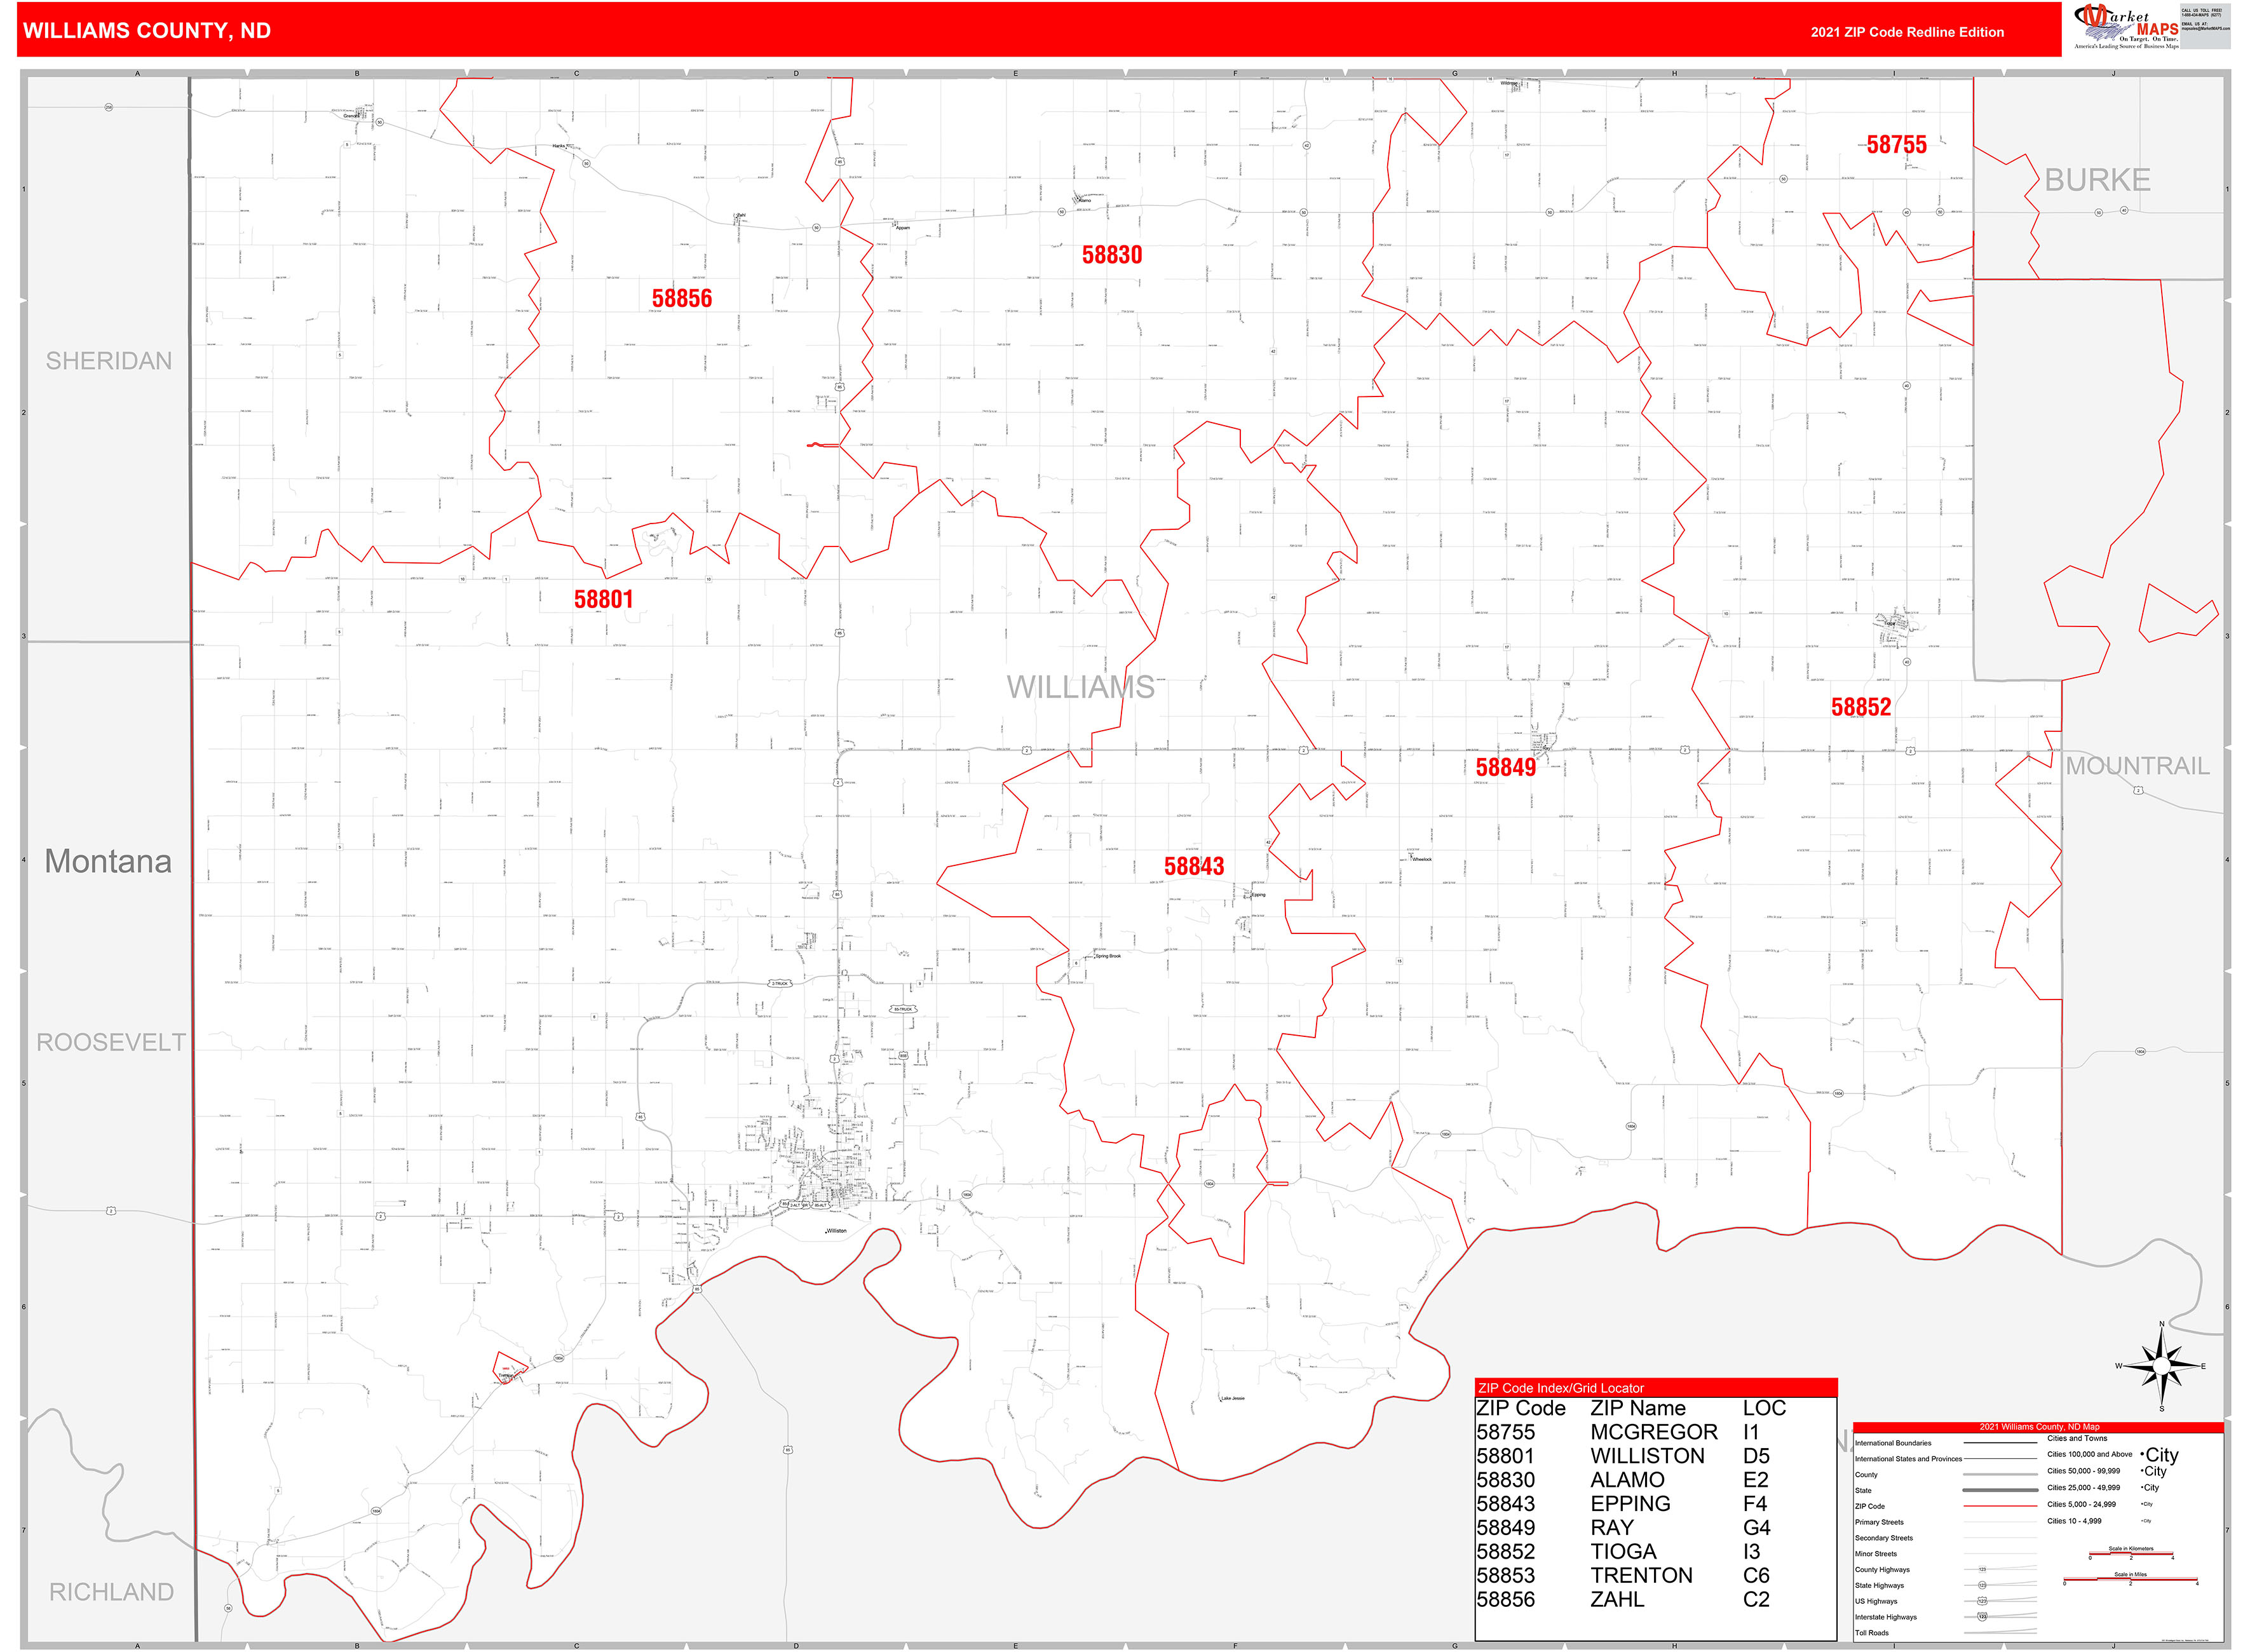The width and height of the screenshot is (2250, 1652).
Task: Click International Boundaries in the legend
Action: pyautogui.click(x=1893, y=1443)
